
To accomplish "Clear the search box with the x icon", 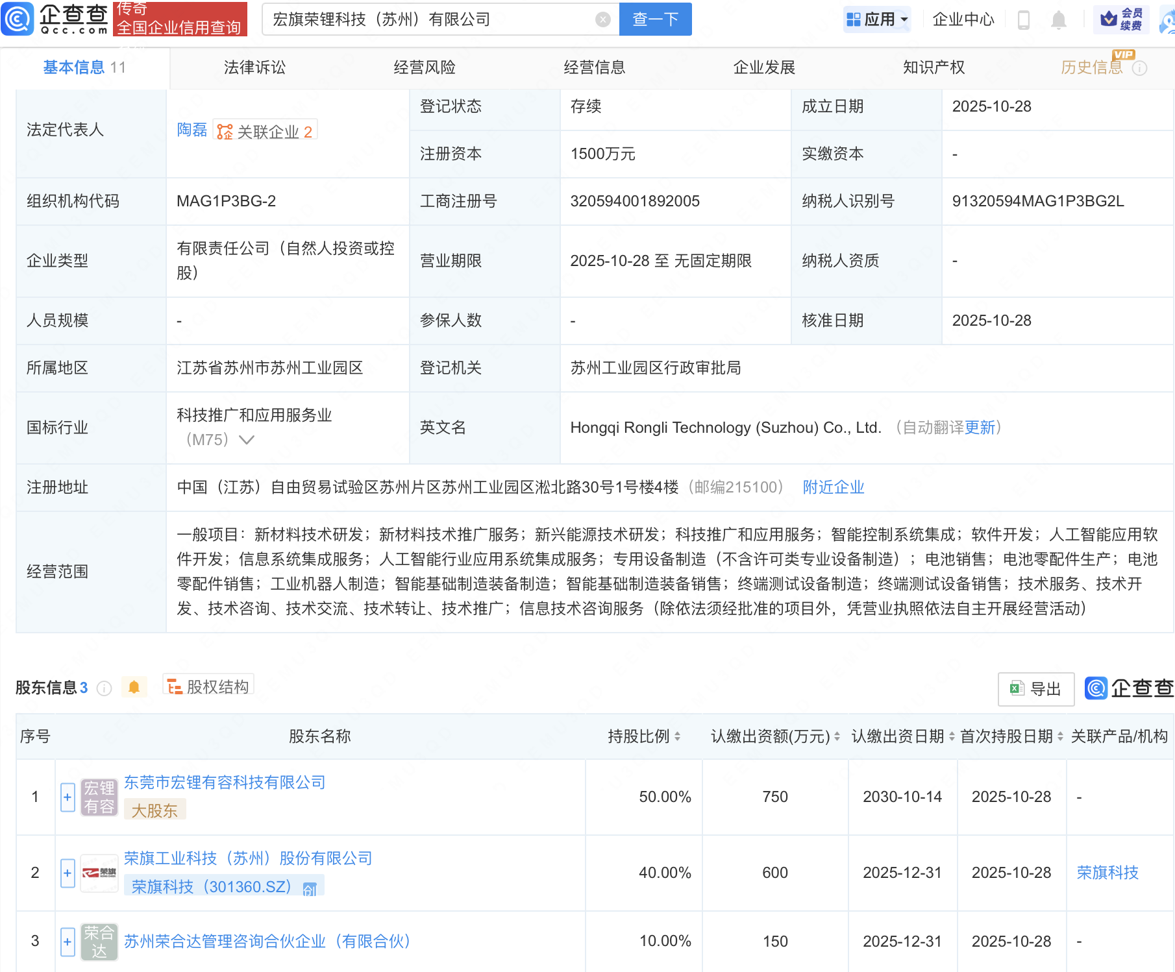I will click(x=604, y=19).
